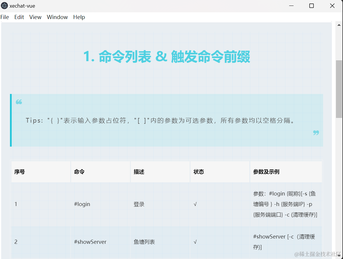Minimize the xechat-vue window
Image resolution: width=343 pixels, height=259 pixels.
[291, 6]
